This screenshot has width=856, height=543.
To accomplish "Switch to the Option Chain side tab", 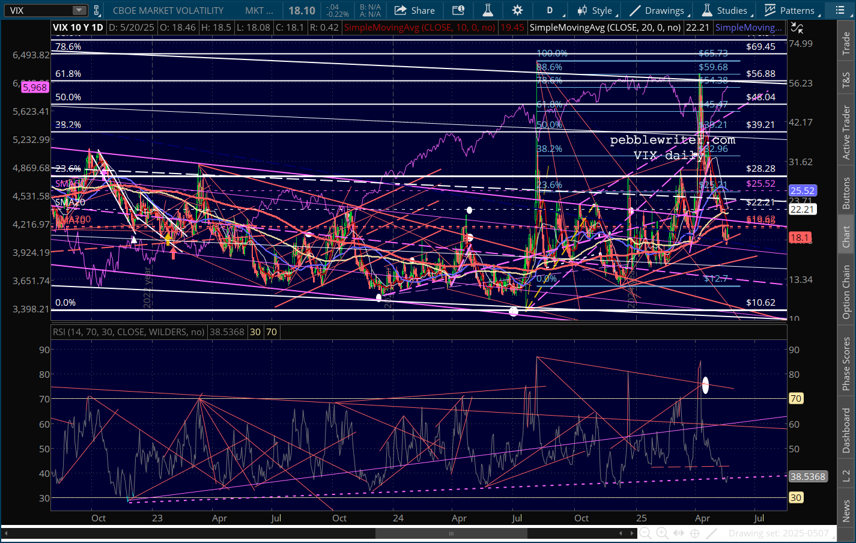I will click(846, 292).
